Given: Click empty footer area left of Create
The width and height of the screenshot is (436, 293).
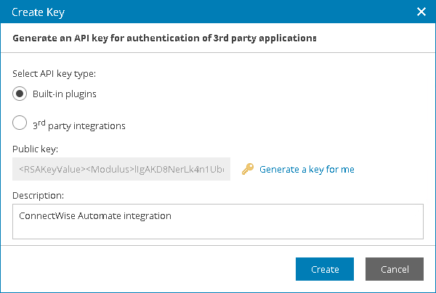Looking at the screenshot, I should (145, 269).
